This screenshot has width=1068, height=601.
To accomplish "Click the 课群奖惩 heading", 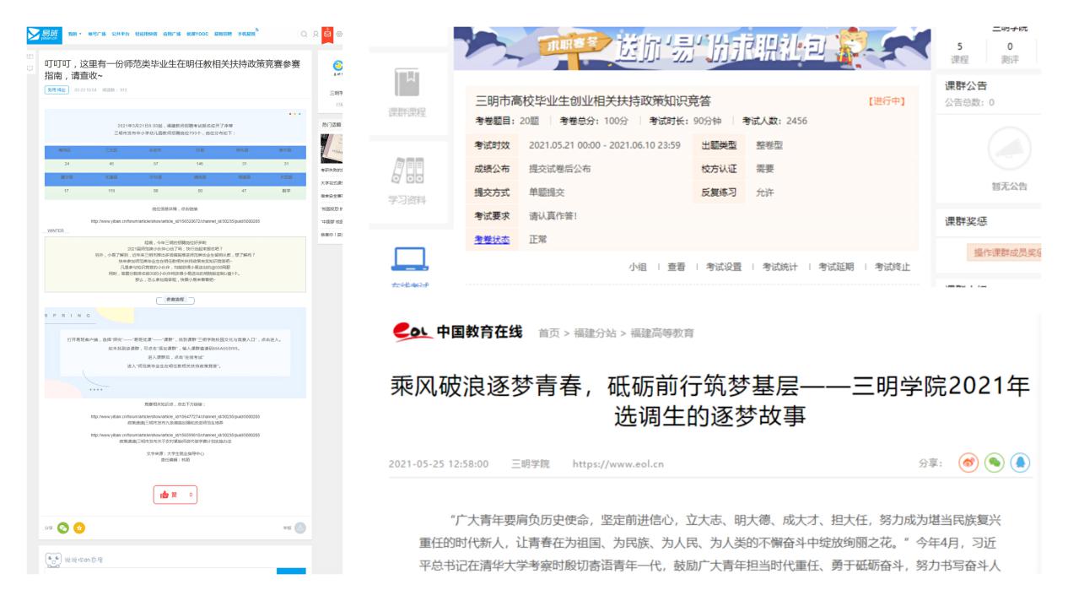I will click(964, 222).
